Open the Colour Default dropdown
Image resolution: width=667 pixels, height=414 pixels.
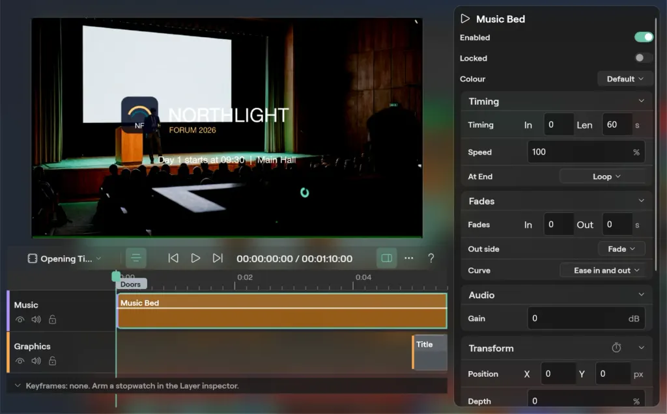[x=625, y=79]
